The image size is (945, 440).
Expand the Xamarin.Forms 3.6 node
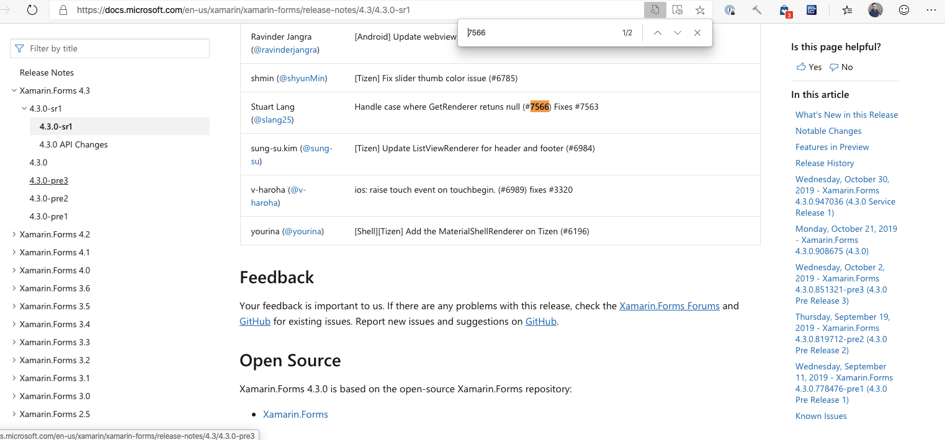[x=14, y=288]
